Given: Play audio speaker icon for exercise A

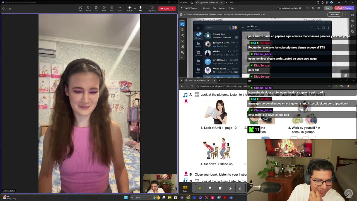Looking at the screenshot, I should click(197, 95).
